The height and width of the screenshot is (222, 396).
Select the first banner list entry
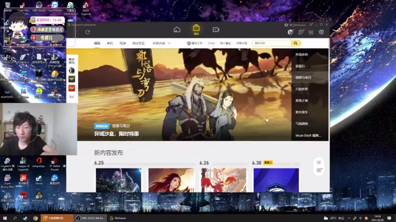(x=310, y=54)
